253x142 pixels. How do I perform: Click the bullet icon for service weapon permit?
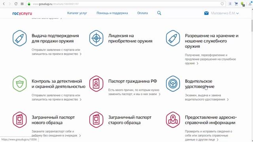tap(173, 38)
